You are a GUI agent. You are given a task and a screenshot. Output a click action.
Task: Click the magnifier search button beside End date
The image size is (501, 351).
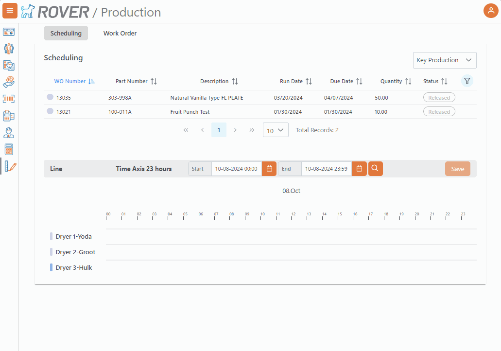click(375, 169)
